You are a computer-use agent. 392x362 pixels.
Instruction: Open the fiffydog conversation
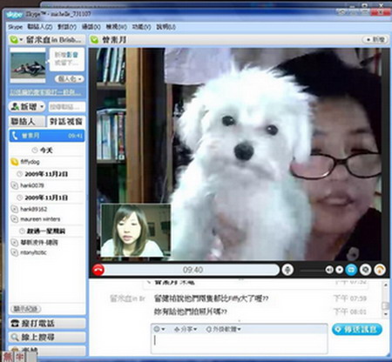pyautogui.click(x=47, y=162)
